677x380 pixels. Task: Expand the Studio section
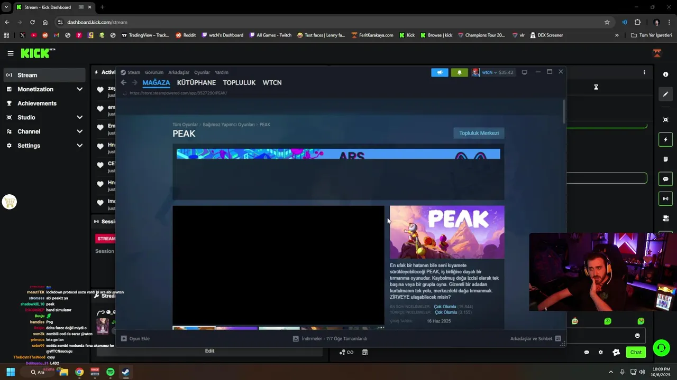44,117
